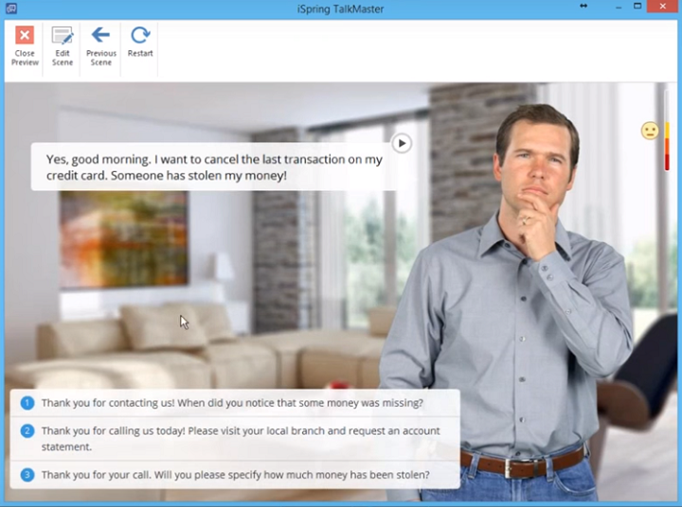Play the customer's speech audio
The image size is (682, 507).
402,143
